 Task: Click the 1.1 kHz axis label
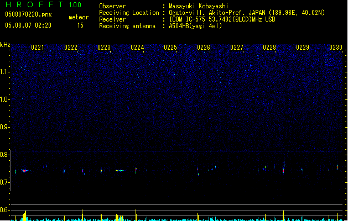5,72
